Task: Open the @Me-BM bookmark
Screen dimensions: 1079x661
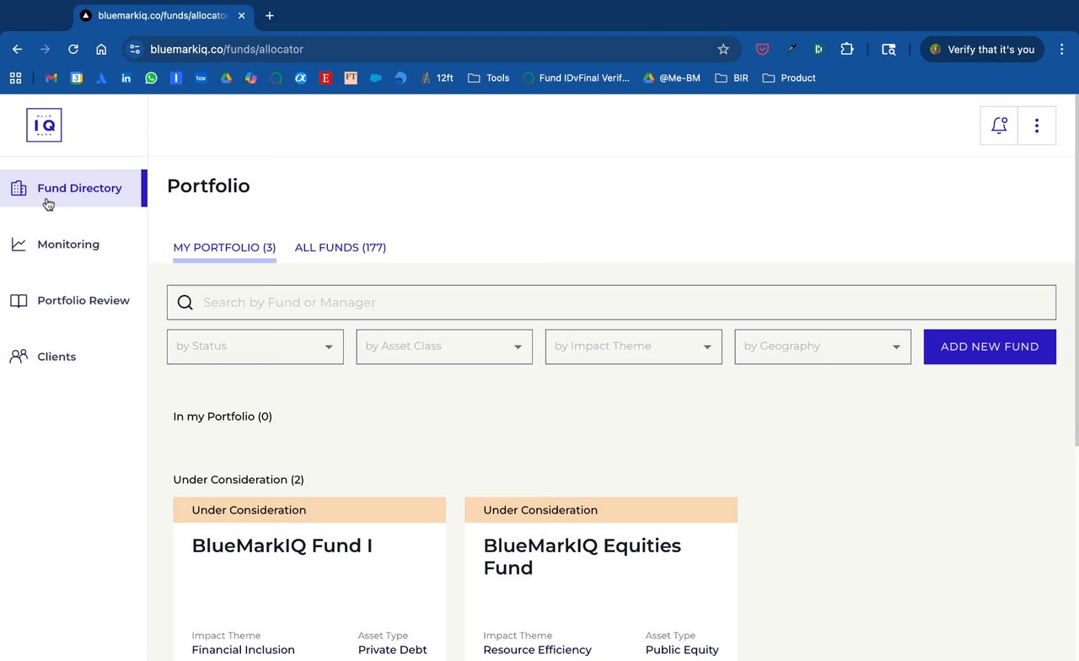Action: point(672,78)
